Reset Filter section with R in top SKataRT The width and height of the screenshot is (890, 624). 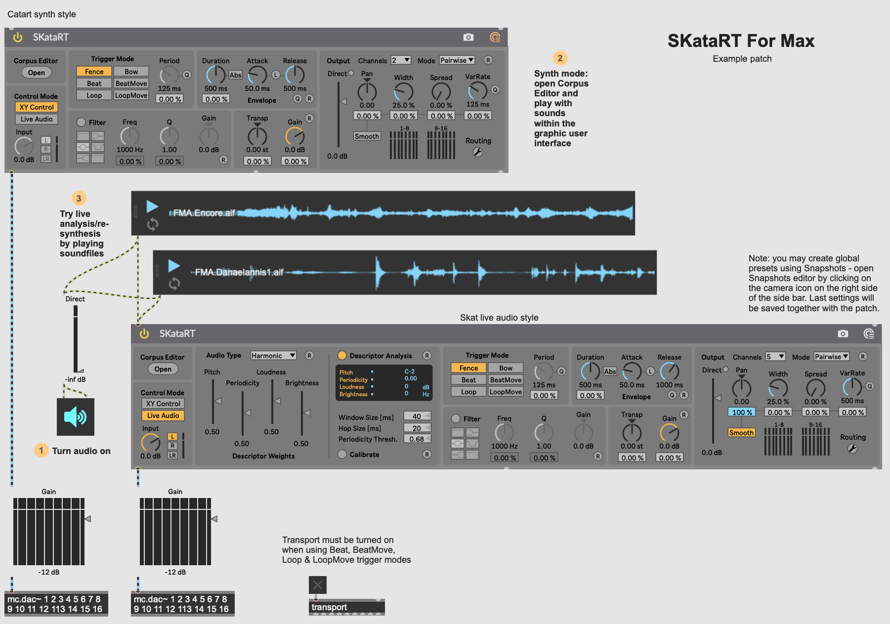point(223,160)
